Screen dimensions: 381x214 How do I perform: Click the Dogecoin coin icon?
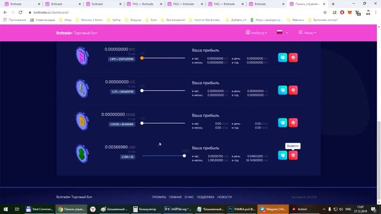(x=82, y=121)
